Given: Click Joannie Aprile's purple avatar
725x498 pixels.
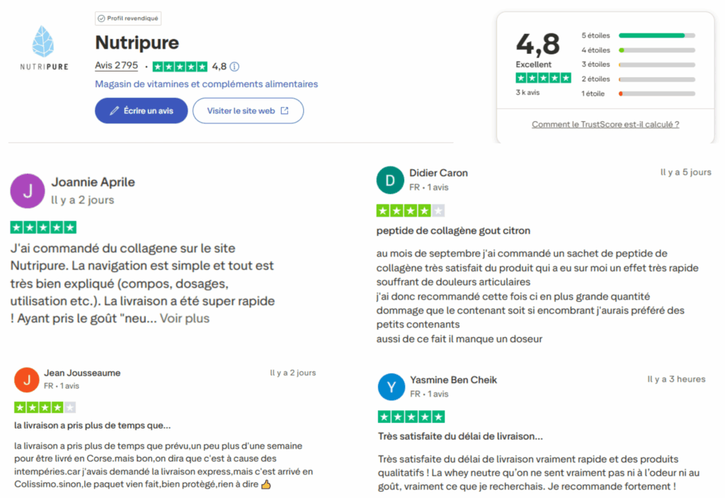Looking at the screenshot, I should (27, 191).
